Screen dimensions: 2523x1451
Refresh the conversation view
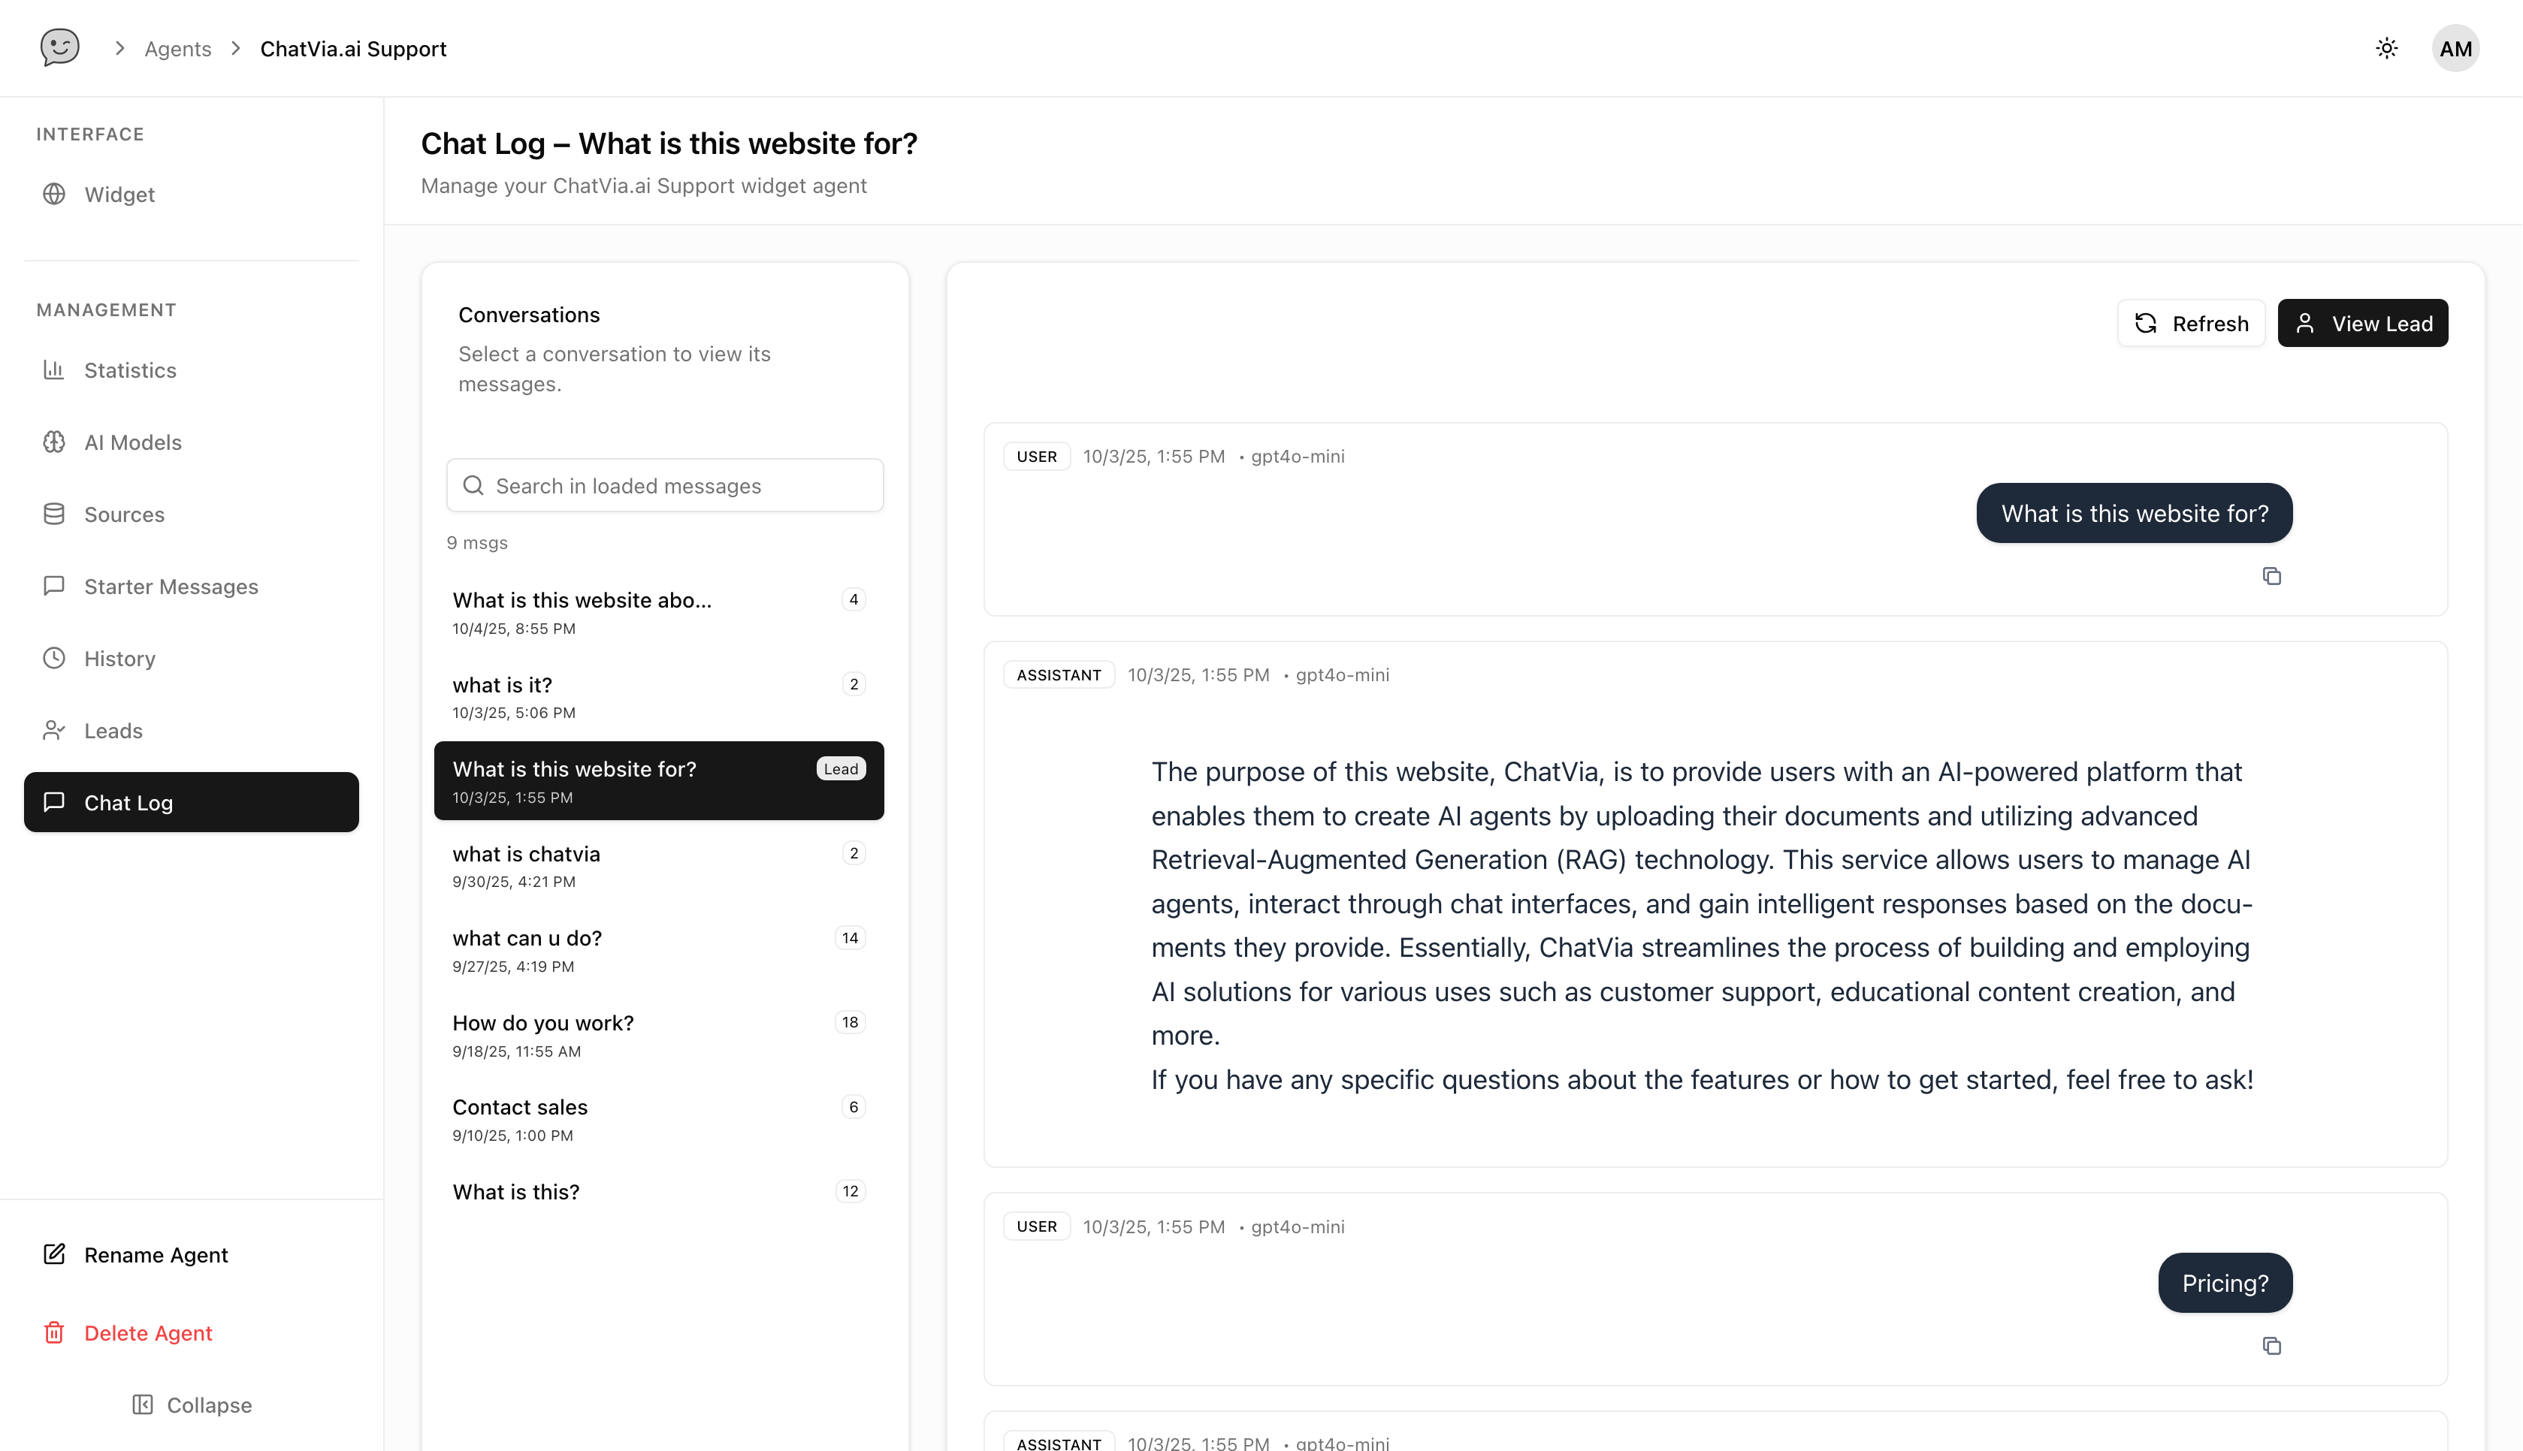point(2191,323)
